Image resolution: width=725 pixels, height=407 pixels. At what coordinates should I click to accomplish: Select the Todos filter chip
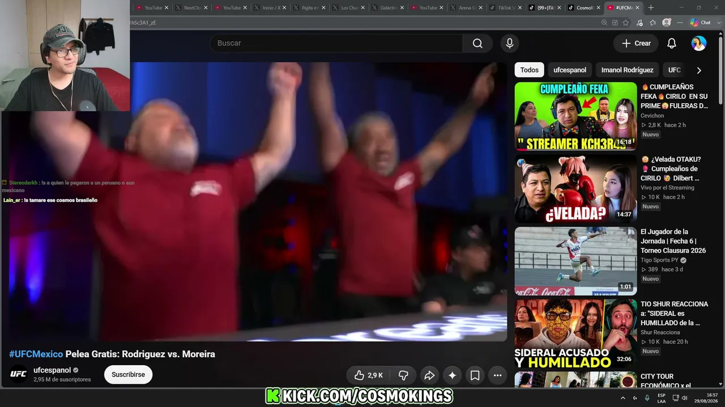529,70
